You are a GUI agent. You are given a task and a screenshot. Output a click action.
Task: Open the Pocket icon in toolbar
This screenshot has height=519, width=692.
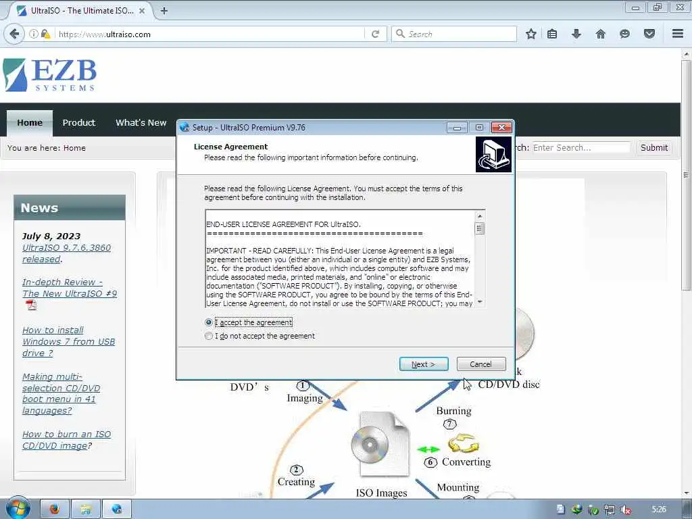[649, 34]
